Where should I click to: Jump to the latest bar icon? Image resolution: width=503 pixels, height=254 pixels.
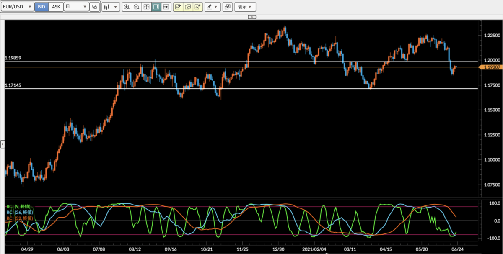(x=166, y=7)
